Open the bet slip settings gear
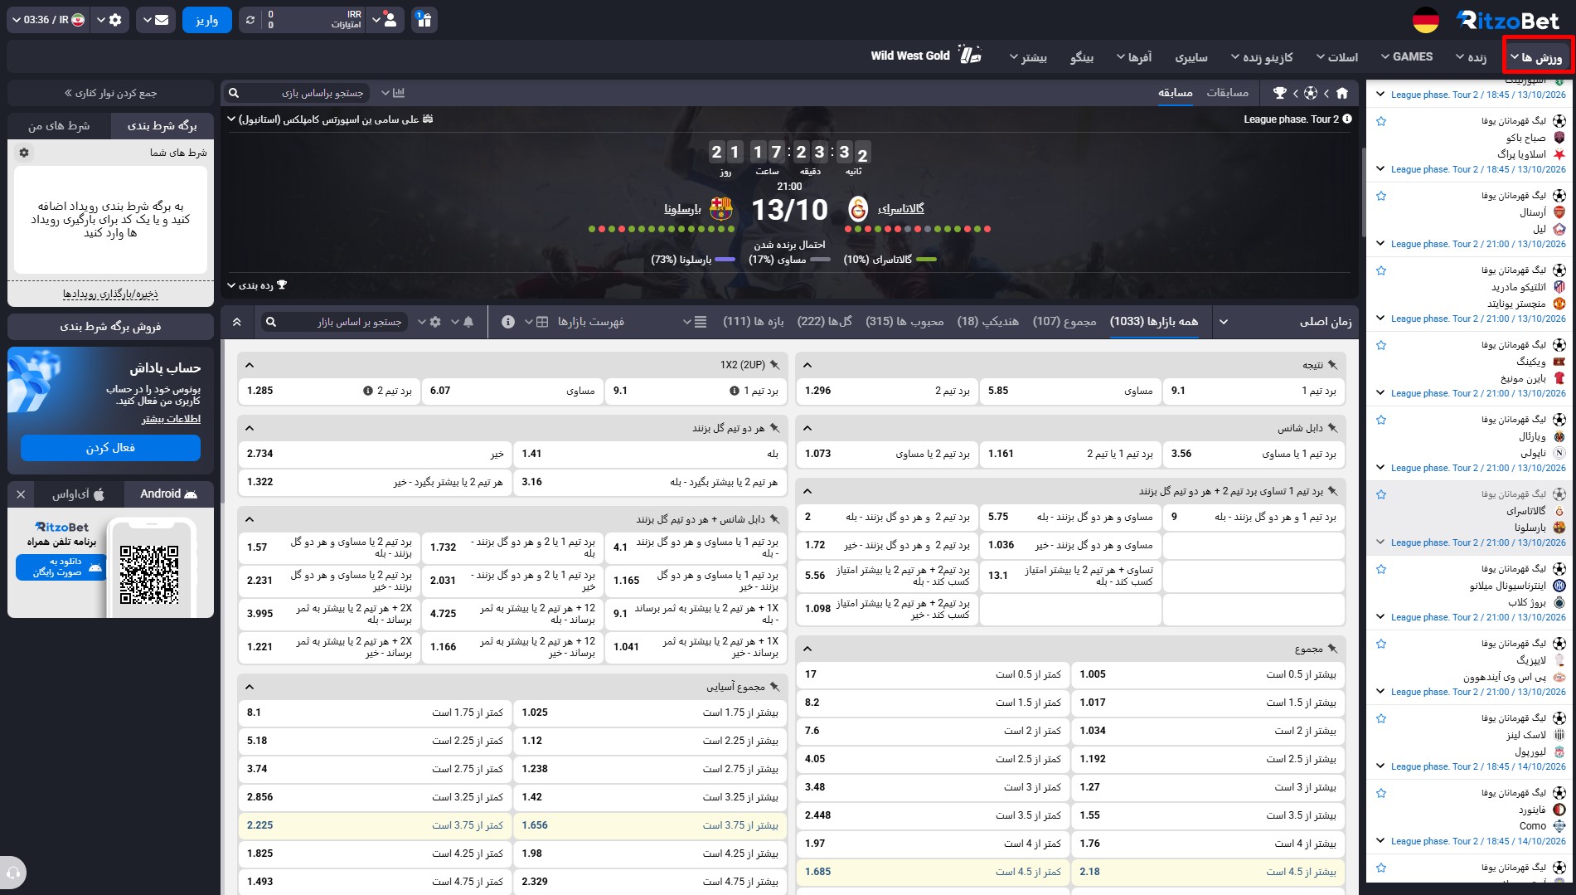 pos(24,153)
